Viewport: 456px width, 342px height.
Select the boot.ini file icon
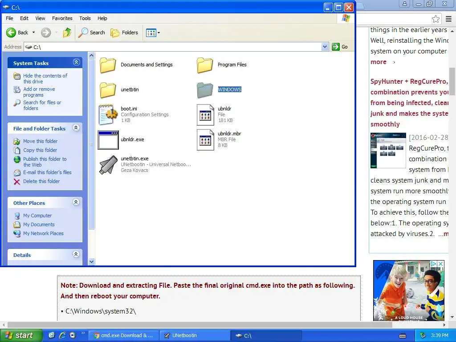click(108, 114)
